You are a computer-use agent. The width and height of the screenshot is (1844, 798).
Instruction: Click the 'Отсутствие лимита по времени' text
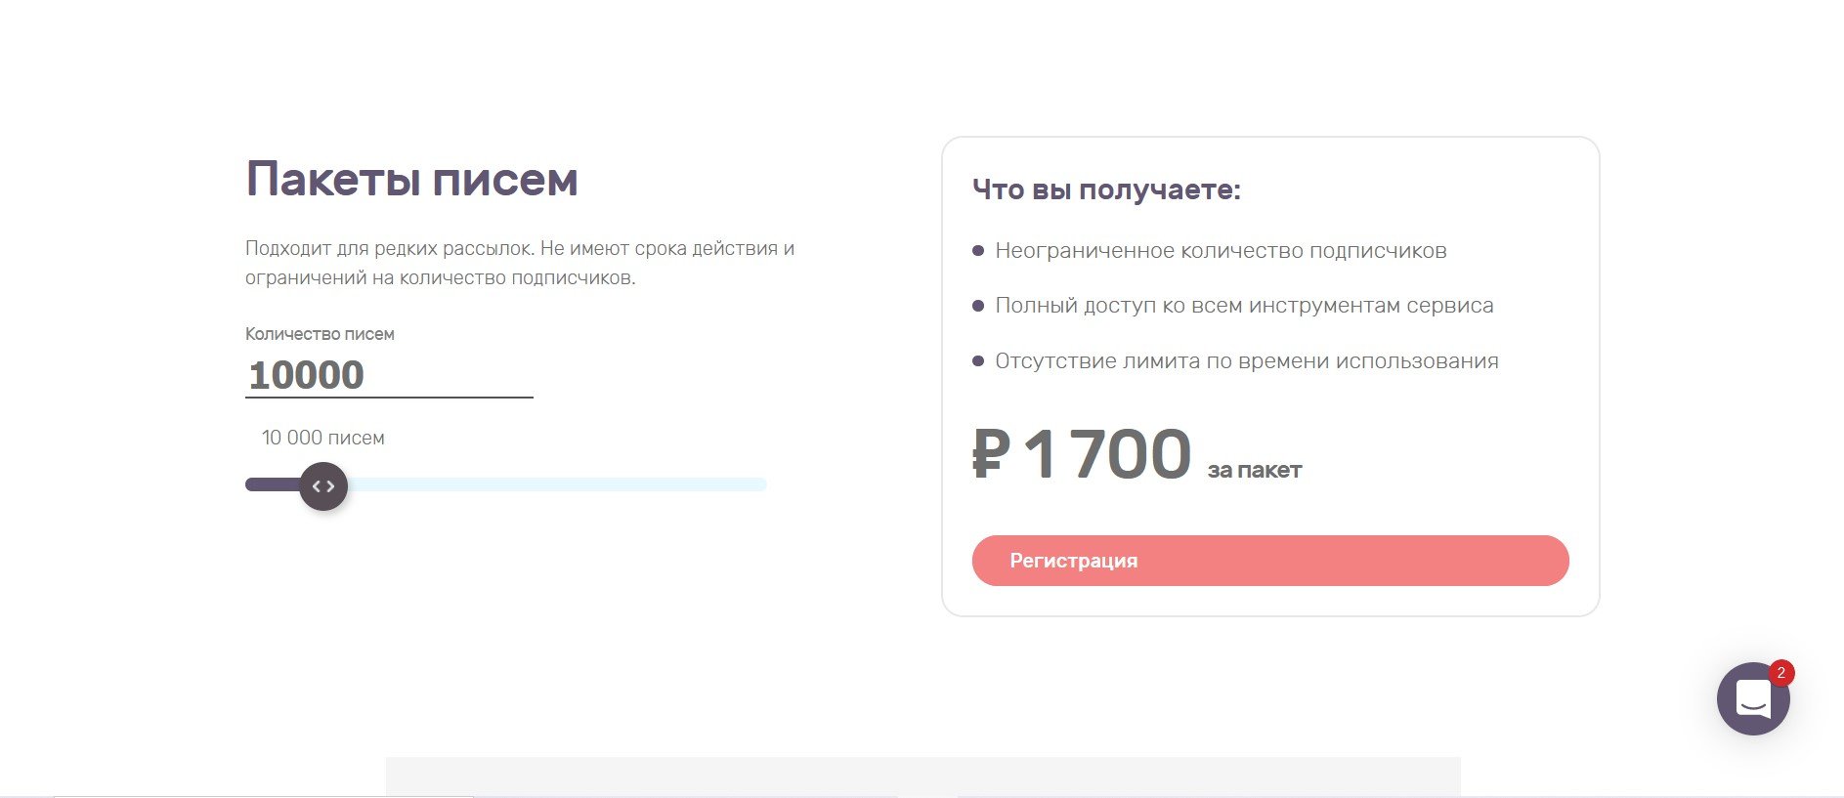1246,361
